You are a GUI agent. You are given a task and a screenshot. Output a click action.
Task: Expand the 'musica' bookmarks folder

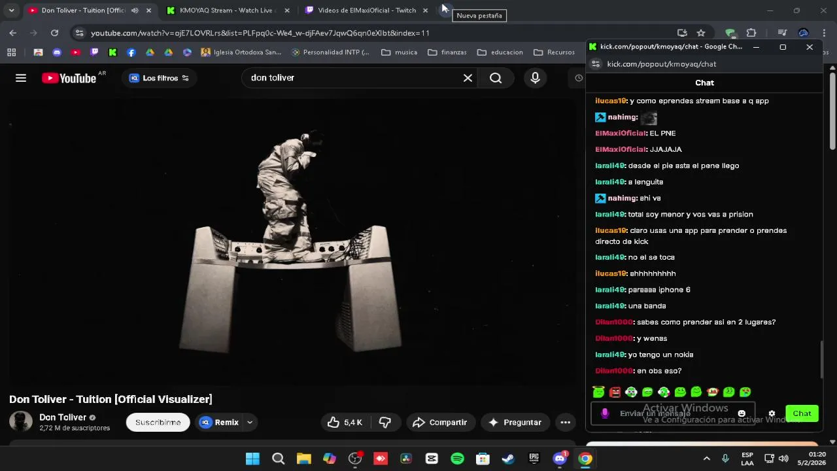[x=399, y=52]
